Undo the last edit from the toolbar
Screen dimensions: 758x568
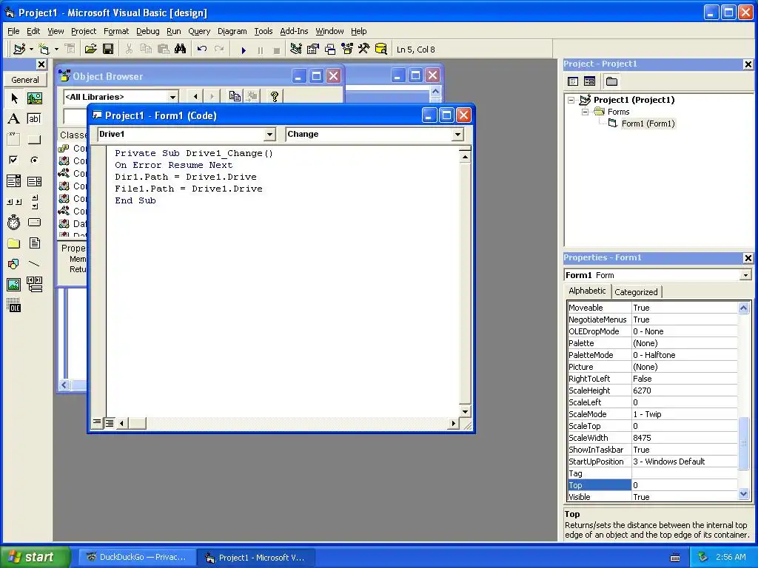[x=202, y=49]
